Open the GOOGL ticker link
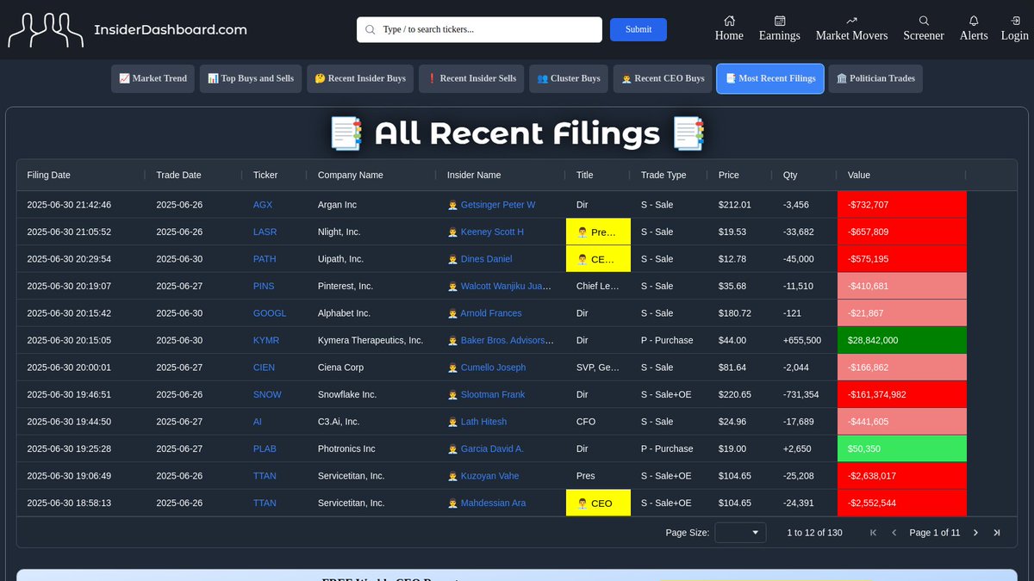Image resolution: width=1034 pixels, height=581 pixels. pyautogui.click(x=270, y=313)
